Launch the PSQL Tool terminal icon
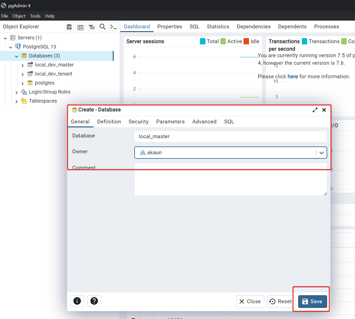 coord(114,27)
